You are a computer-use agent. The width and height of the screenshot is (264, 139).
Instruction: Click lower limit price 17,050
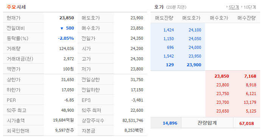(68, 90)
